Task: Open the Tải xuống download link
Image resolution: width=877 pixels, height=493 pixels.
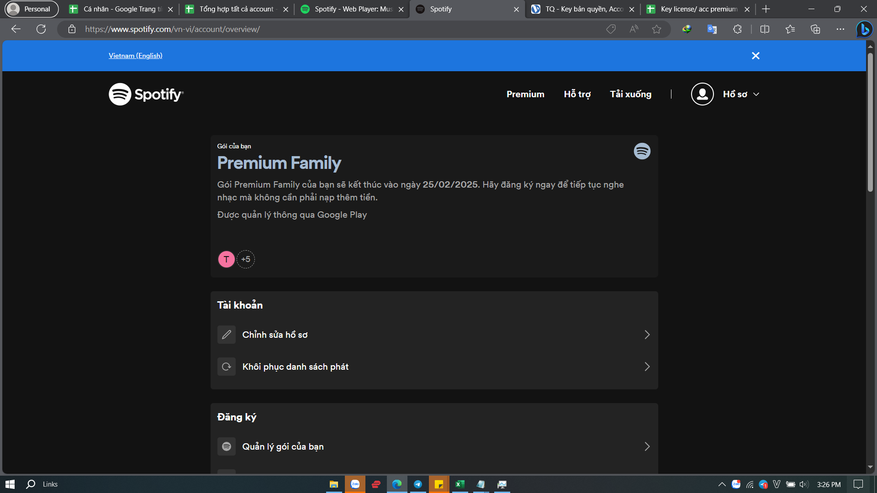Action: [x=631, y=94]
